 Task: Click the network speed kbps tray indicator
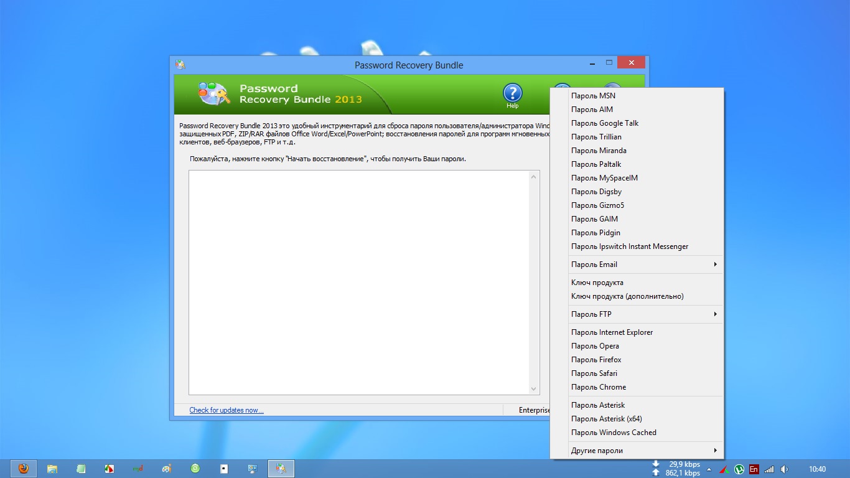click(x=676, y=469)
